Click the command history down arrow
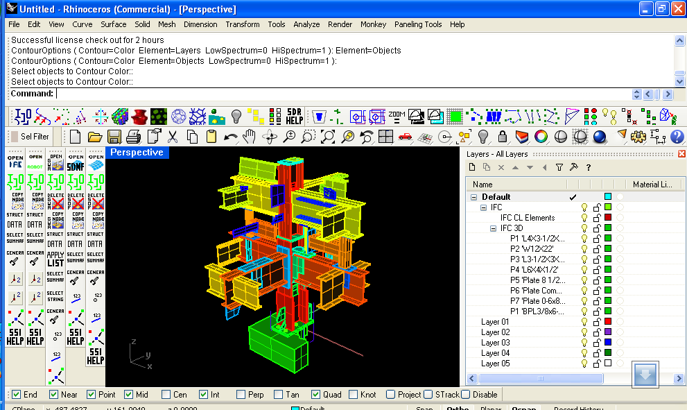 click(679, 82)
